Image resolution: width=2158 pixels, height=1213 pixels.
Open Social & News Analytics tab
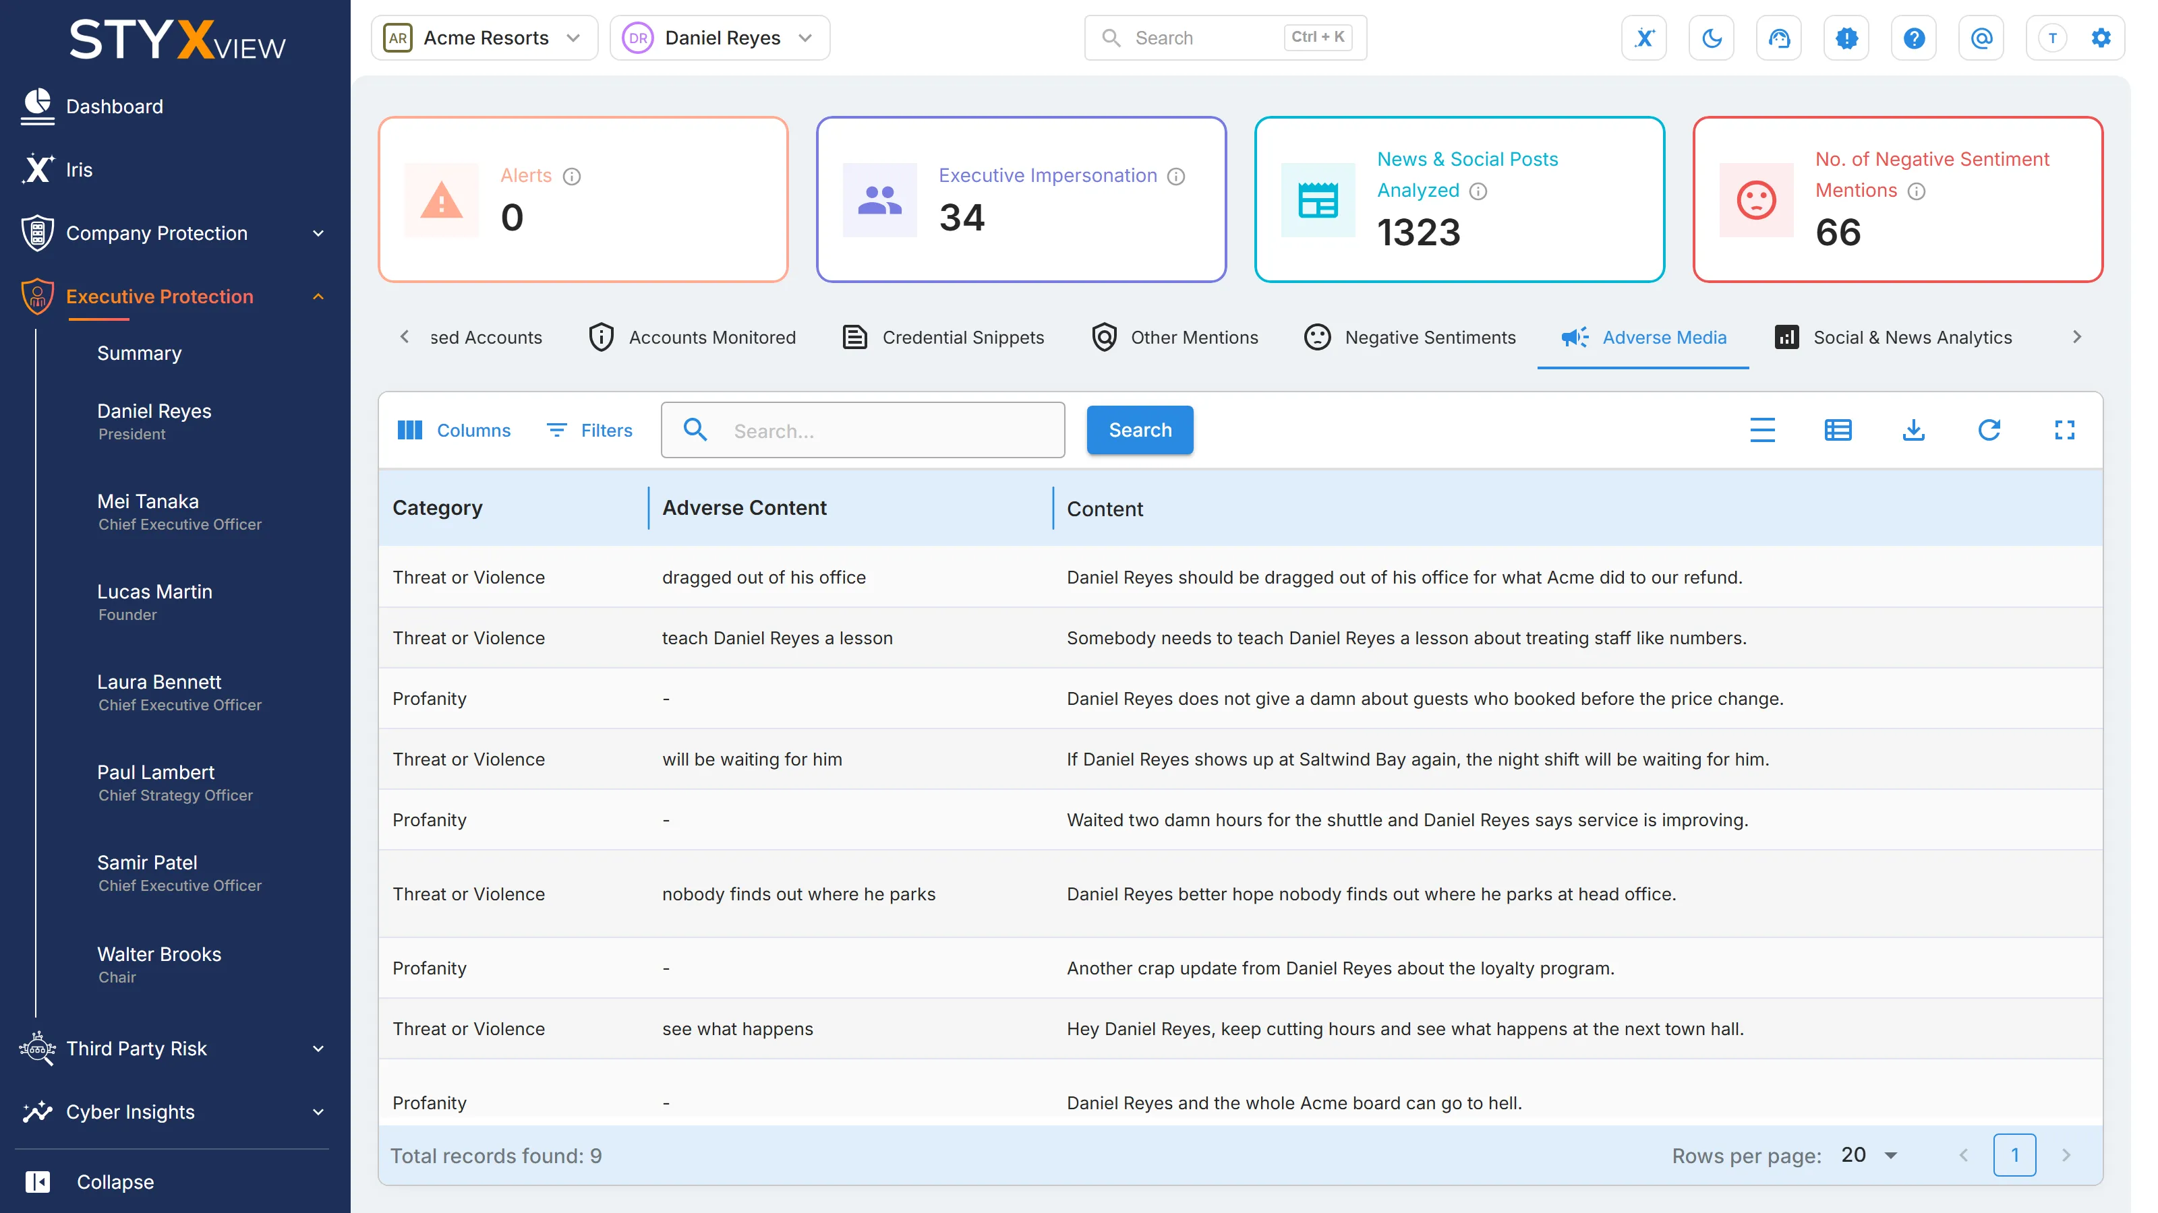pos(1893,338)
